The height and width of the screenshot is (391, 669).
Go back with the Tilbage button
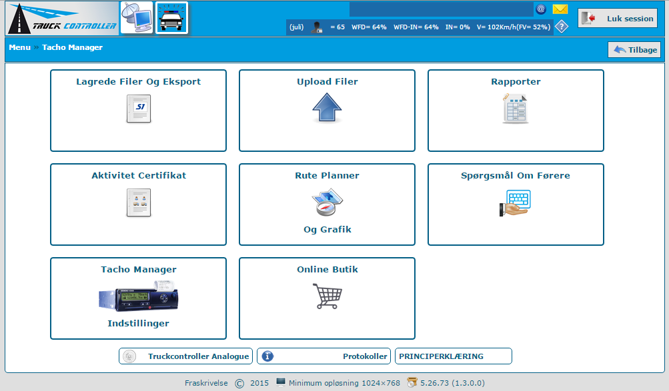point(634,50)
